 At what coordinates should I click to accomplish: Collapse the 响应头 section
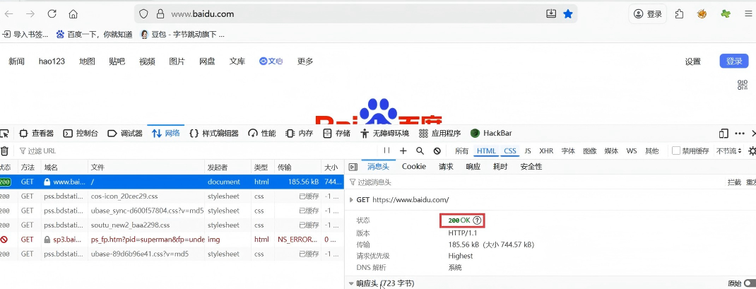pos(351,283)
